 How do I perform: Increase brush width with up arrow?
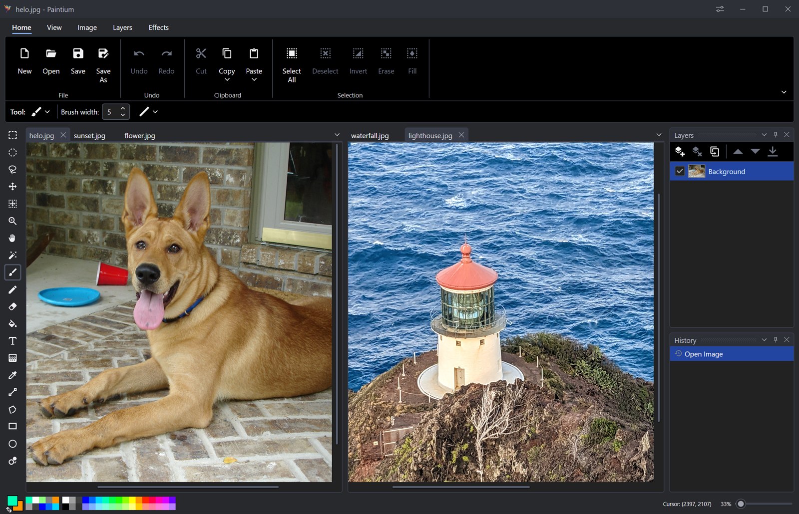[x=123, y=108]
